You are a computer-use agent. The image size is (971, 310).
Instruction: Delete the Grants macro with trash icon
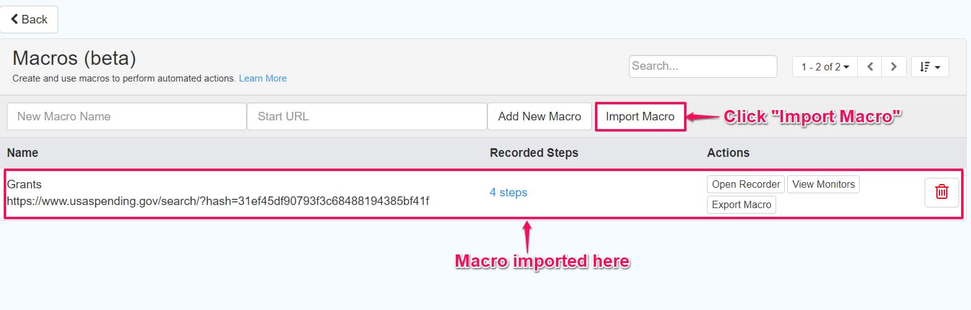[941, 192]
